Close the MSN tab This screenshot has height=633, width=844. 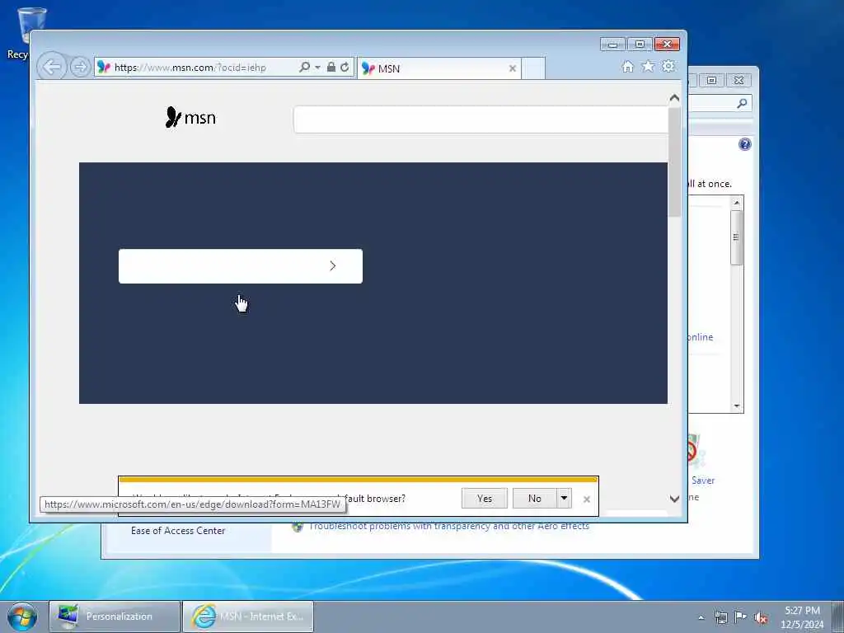513,68
